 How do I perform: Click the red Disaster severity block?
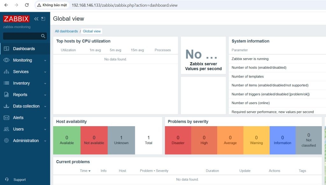pos(178,140)
